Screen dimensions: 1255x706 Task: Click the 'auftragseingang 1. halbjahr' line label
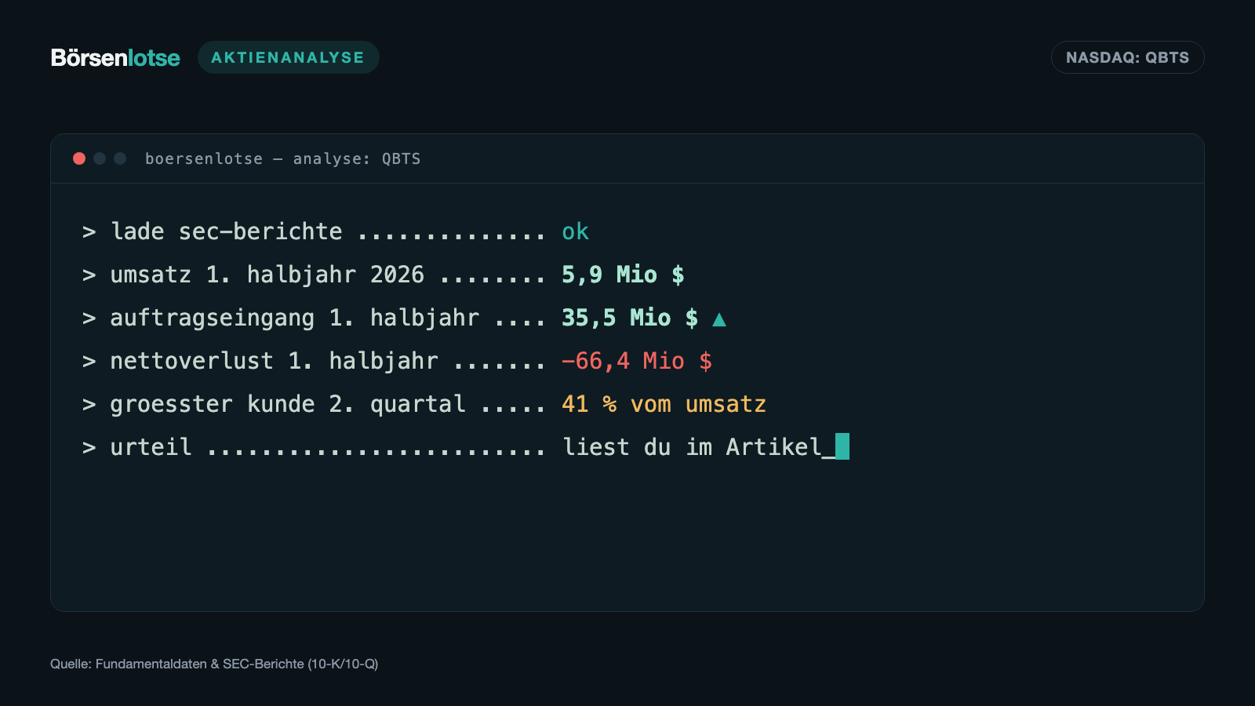pos(294,318)
